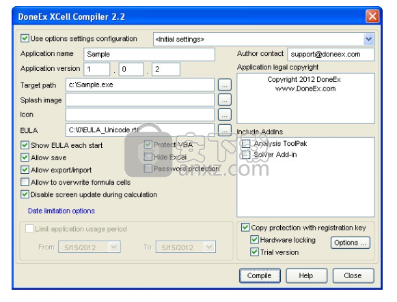Click the Application legal copyright text box

click(305, 98)
